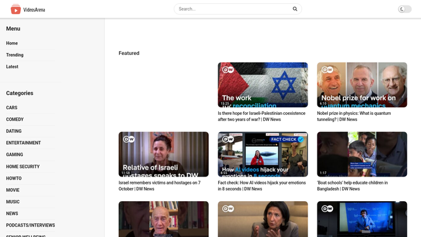
Task: Select the COMEDY category
Action: click(15, 119)
